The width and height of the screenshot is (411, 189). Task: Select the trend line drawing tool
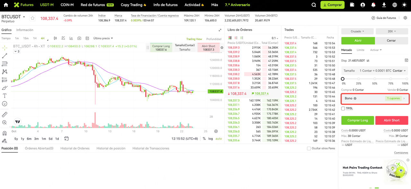pos(4,56)
